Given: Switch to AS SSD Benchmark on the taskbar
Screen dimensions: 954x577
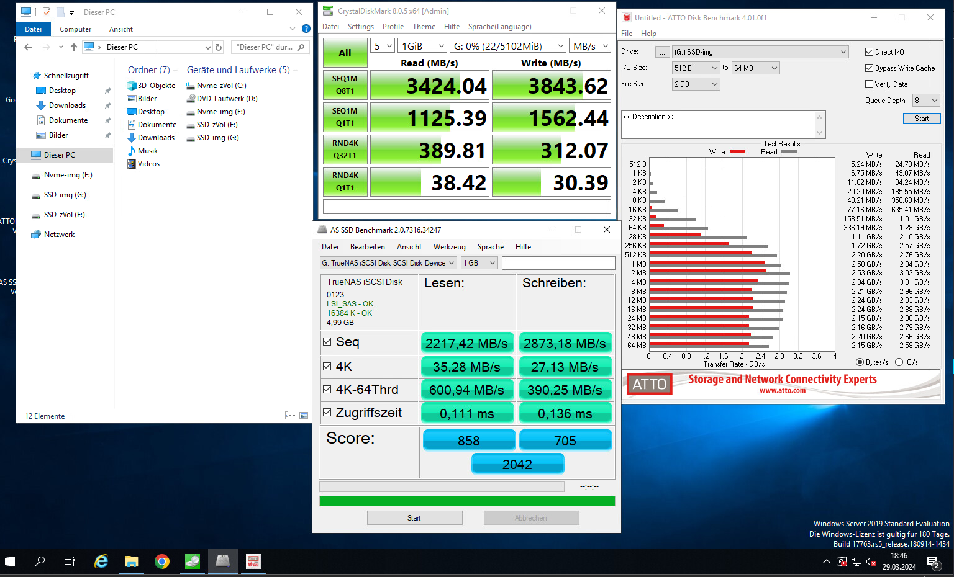Looking at the screenshot, I should pyautogui.click(x=222, y=561).
